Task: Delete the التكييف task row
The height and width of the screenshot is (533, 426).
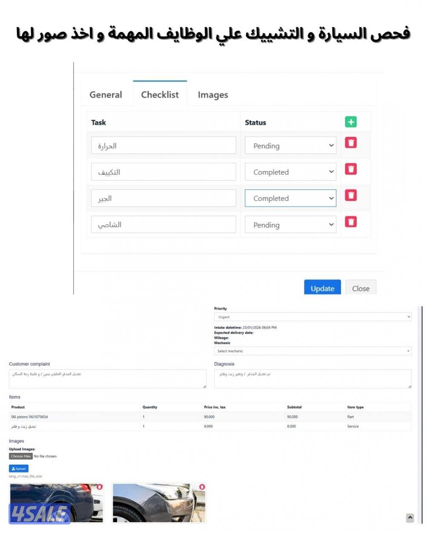Action: click(351, 169)
